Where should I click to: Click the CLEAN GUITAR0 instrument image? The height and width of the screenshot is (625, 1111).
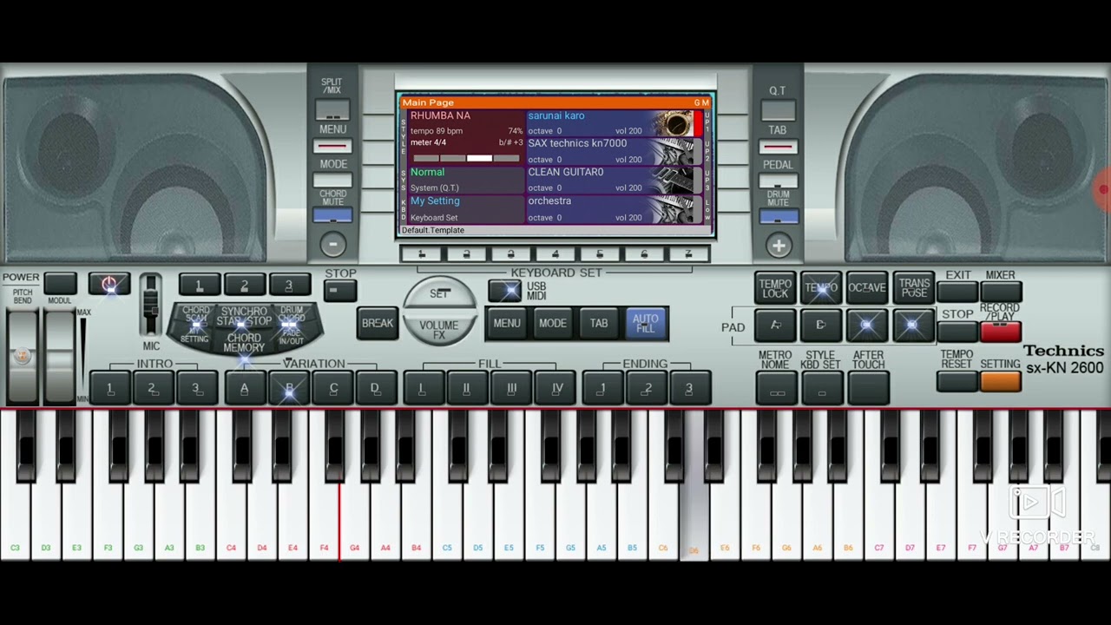(x=675, y=181)
